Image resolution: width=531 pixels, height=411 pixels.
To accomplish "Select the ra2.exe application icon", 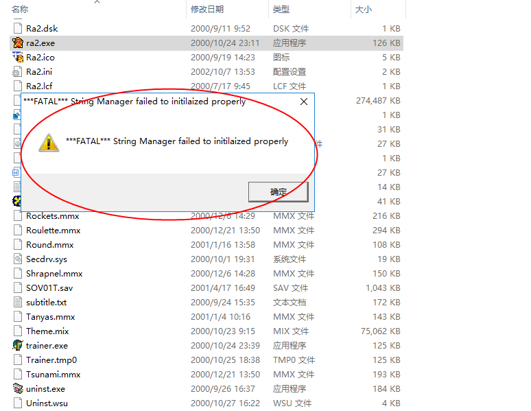I will pos(18,43).
